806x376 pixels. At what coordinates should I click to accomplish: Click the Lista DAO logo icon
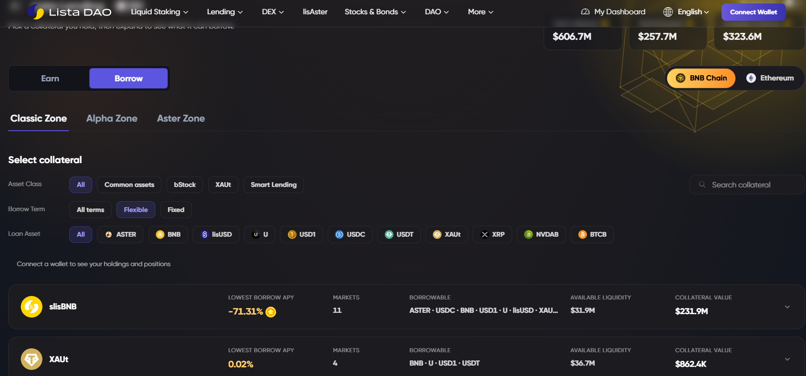pyautogui.click(x=36, y=12)
